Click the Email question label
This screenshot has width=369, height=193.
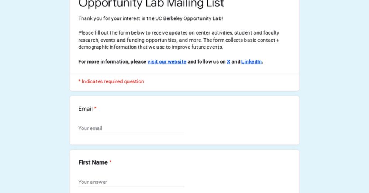tap(86, 109)
